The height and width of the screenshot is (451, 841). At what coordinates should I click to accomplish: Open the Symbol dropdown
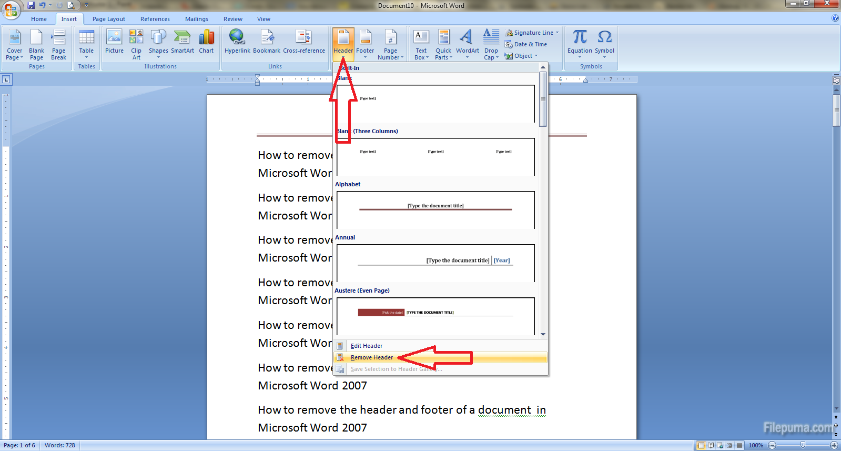(604, 45)
